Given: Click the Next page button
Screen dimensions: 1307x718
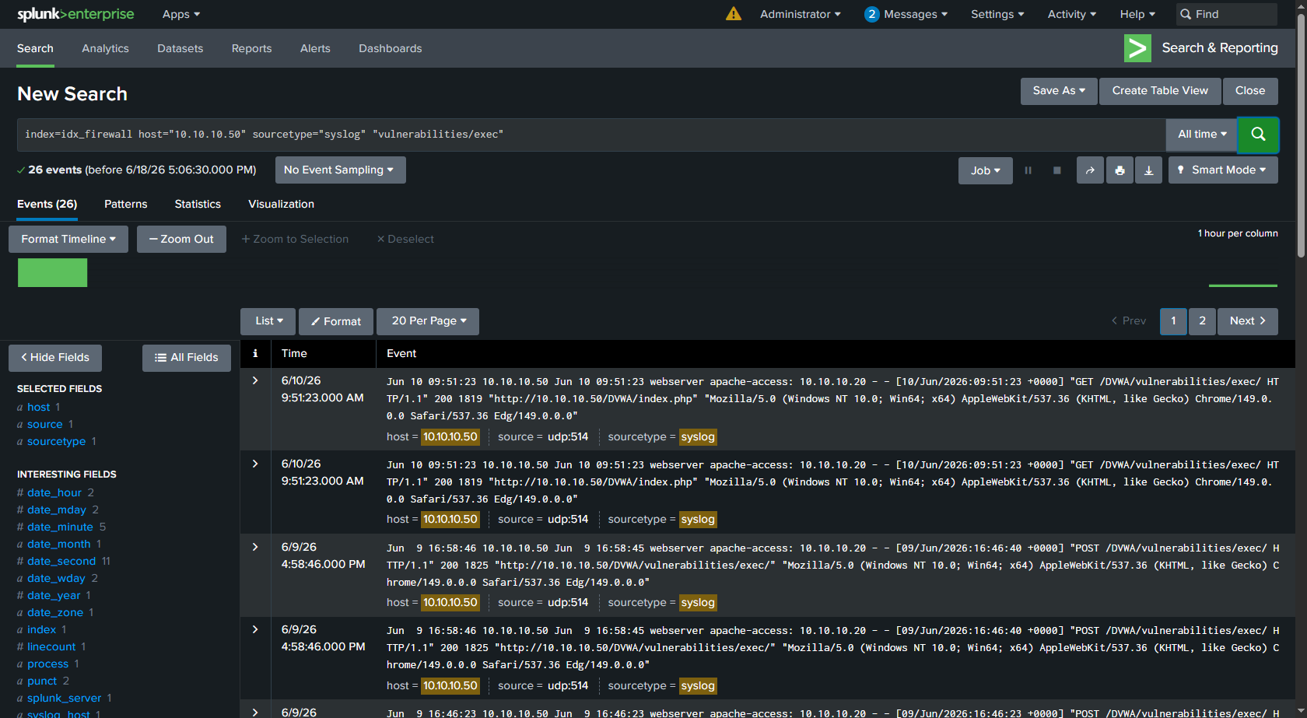Looking at the screenshot, I should (x=1247, y=321).
